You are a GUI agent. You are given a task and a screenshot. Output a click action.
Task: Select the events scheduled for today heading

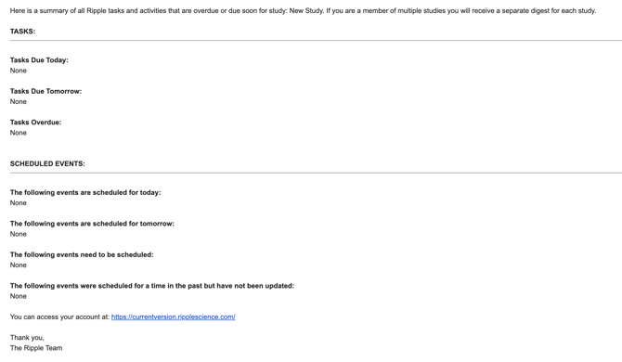85,193
